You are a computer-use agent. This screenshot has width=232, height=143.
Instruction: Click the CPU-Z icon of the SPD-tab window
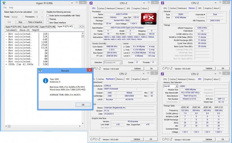click(162, 74)
